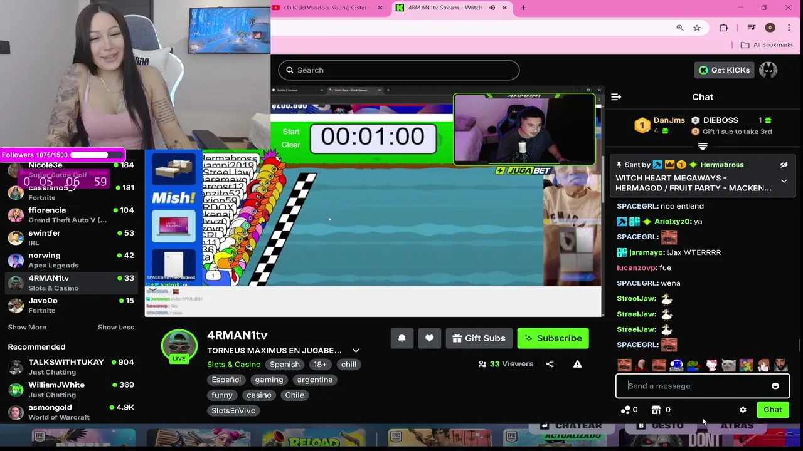Insert the blue DJ character emote

pyautogui.click(x=676, y=365)
